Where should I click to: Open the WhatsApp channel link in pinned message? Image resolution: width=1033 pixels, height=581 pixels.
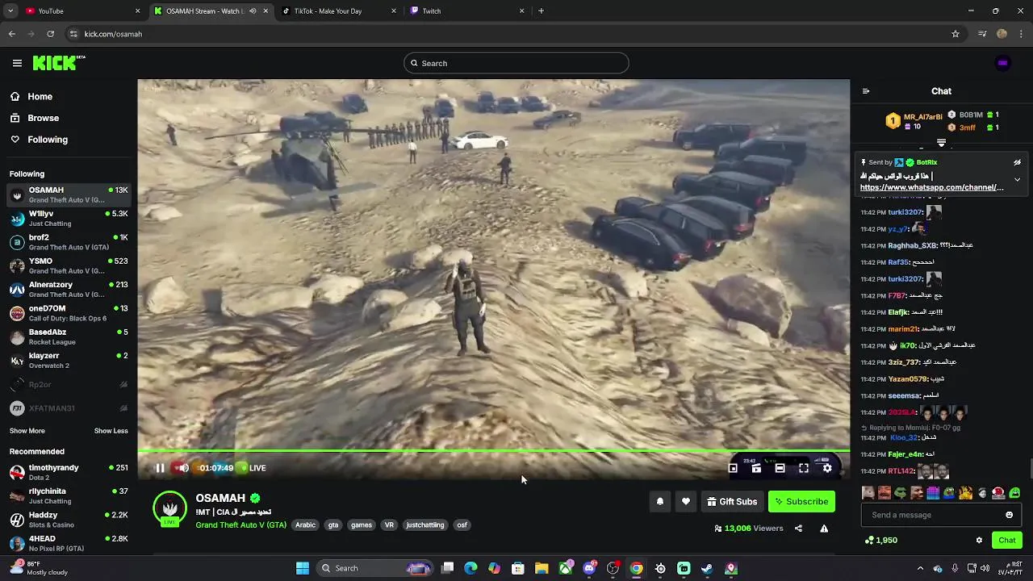pyautogui.click(x=932, y=187)
